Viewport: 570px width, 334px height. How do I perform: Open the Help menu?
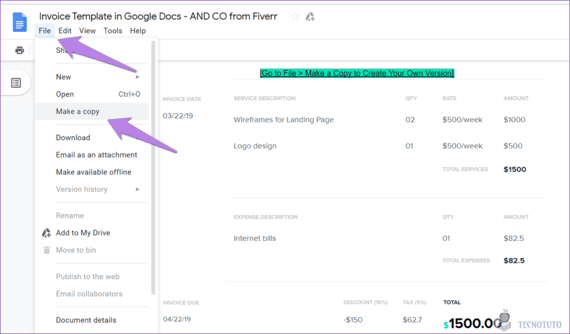(x=138, y=31)
